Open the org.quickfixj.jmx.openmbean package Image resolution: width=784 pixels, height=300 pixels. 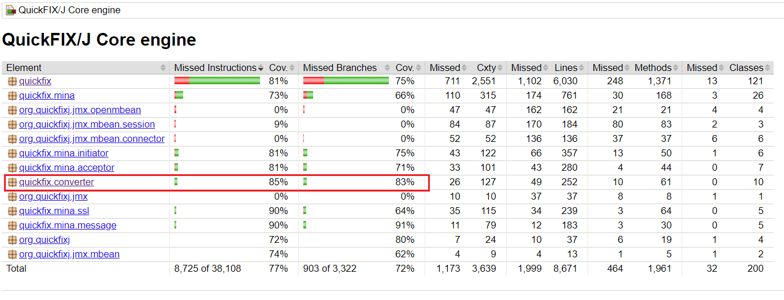click(80, 110)
